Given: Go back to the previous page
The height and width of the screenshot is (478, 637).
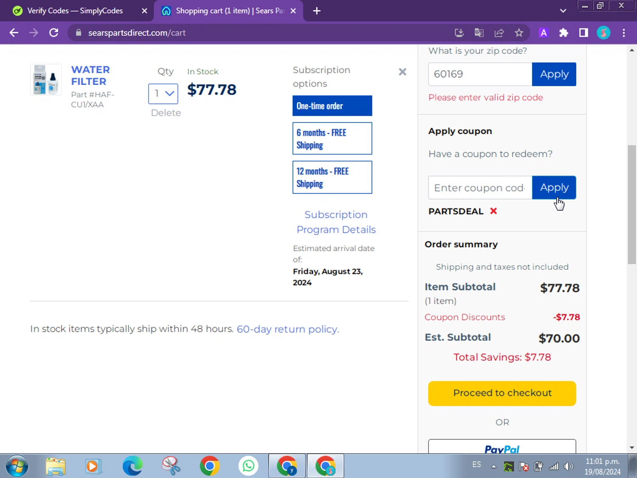Looking at the screenshot, I should [x=14, y=33].
